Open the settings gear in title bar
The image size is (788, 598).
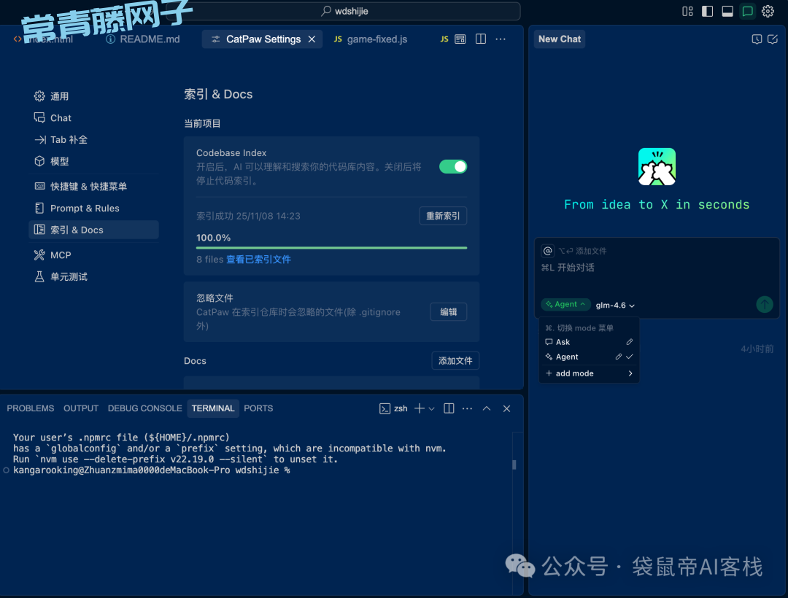pos(768,11)
